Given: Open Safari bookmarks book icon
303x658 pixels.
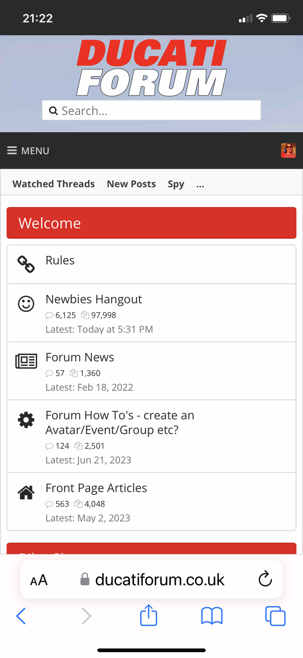Looking at the screenshot, I should [212, 616].
